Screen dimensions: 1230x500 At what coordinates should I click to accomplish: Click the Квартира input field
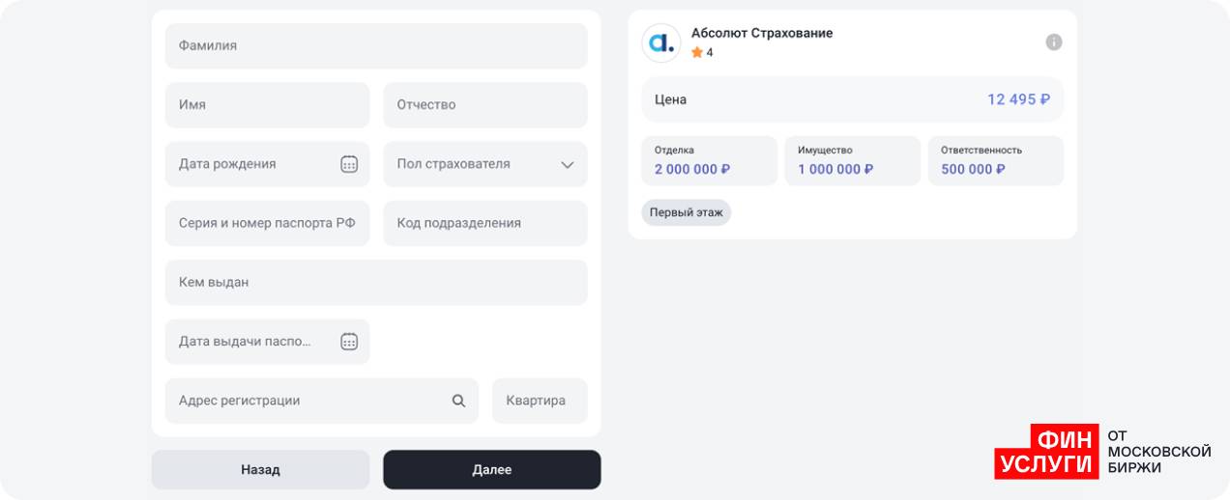point(539,401)
